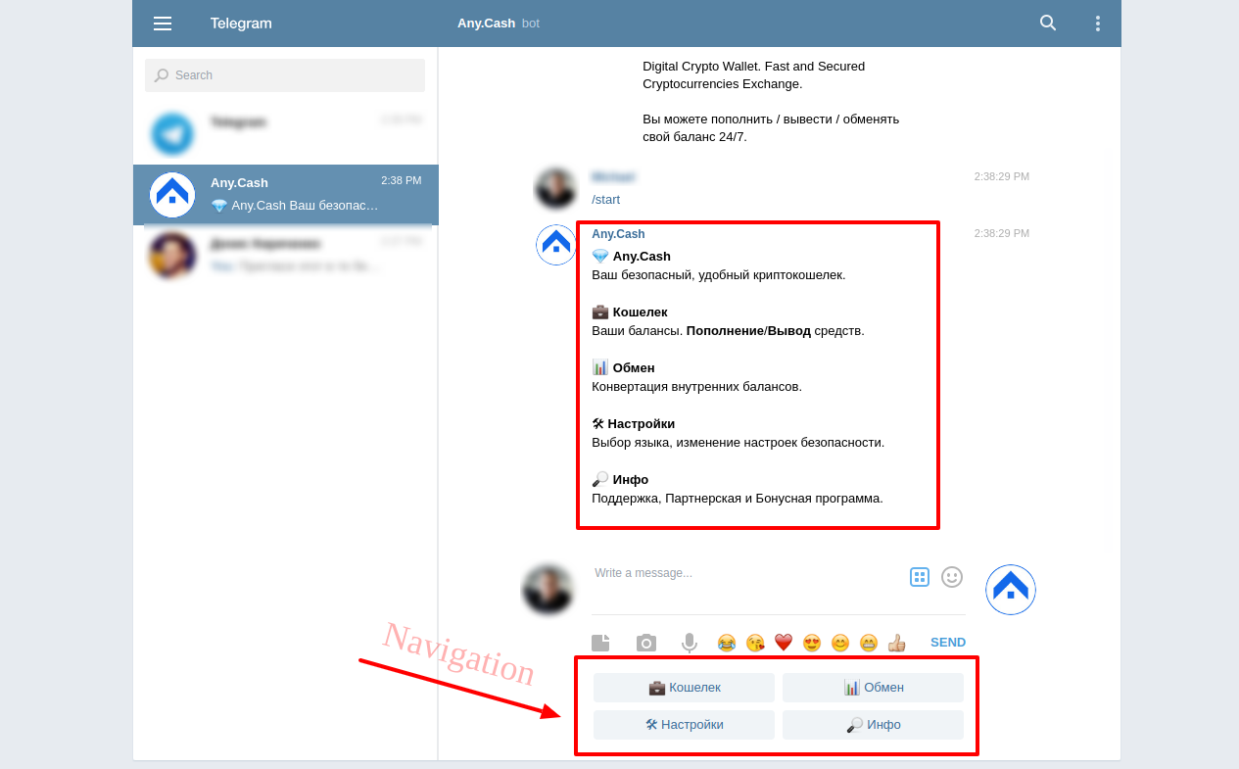The height and width of the screenshot is (769, 1239).
Task: Insert the thumbs up emoji
Action: click(897, 643)
